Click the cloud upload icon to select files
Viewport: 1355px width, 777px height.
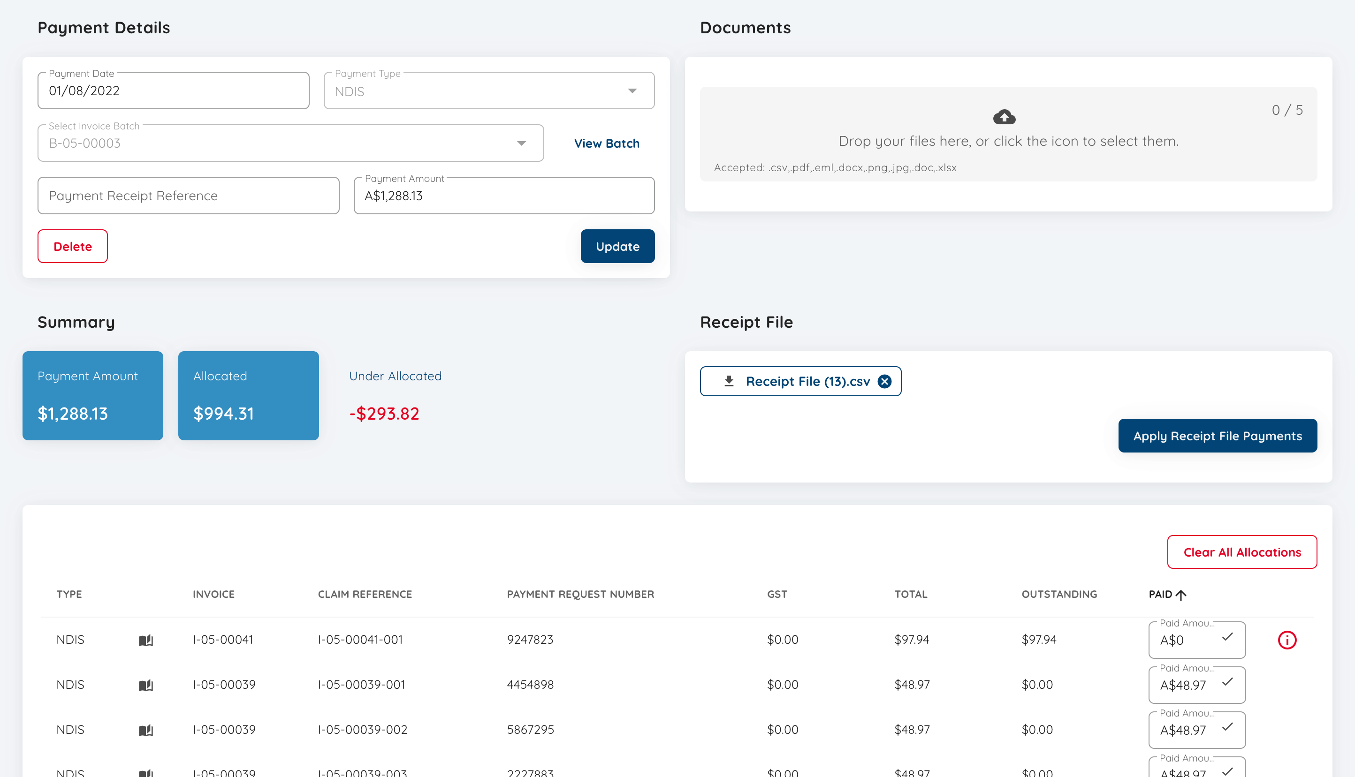point(1004,117)
